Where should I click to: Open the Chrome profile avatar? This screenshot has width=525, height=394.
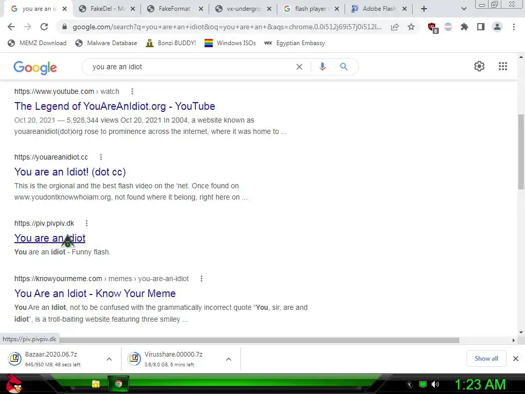pyautogui.click(x=497, y=27)
